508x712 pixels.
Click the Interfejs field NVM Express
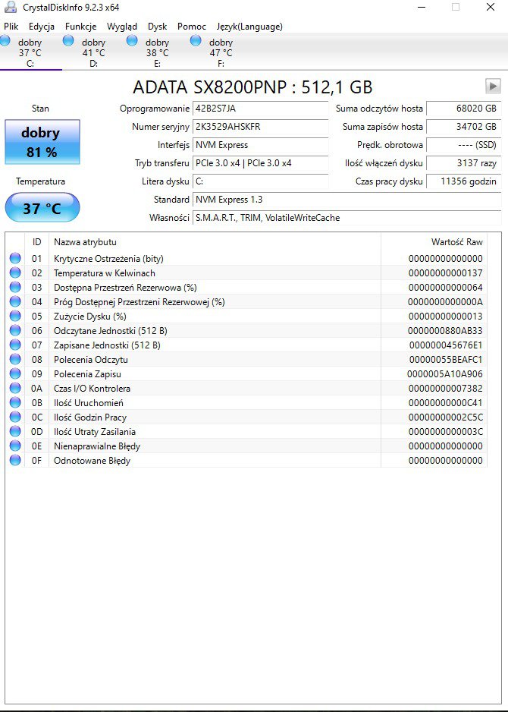(260, 145)
